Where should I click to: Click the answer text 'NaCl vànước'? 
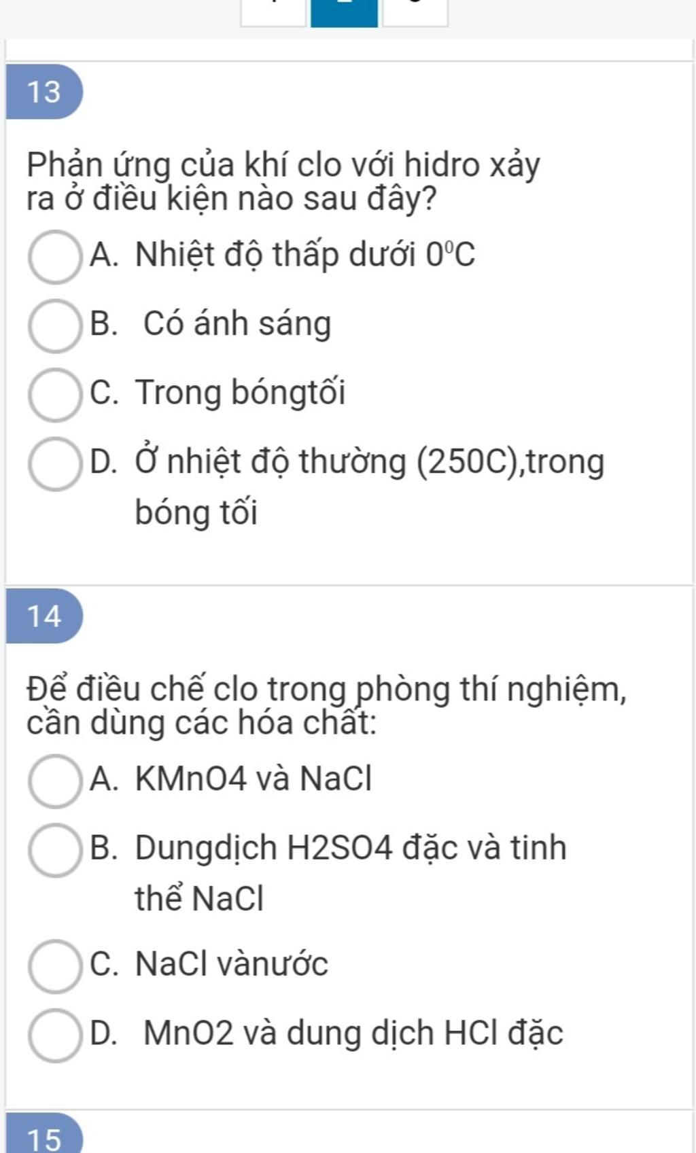[x=232, y=964]
